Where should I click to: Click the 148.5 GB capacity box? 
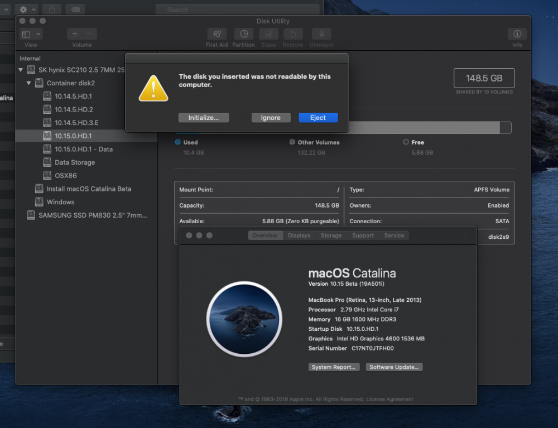click(x=484, y=78)
